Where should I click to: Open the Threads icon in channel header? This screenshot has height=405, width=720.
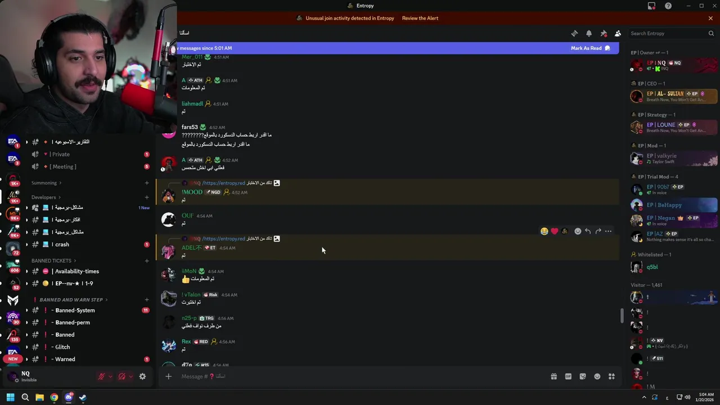tap(574, 34)
